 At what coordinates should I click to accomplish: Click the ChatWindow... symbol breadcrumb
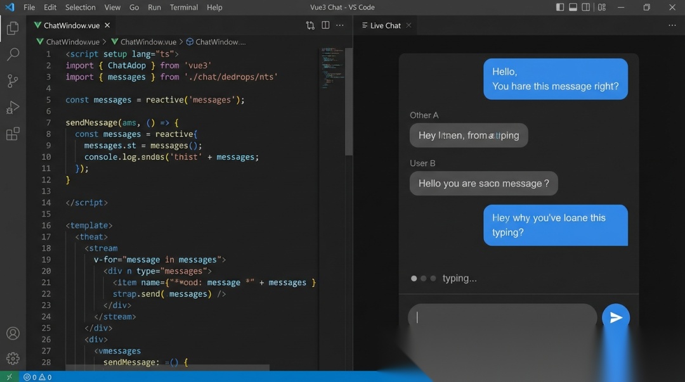point(216,42)
